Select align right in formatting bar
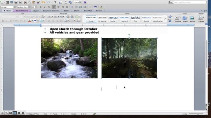 (63, 7)
